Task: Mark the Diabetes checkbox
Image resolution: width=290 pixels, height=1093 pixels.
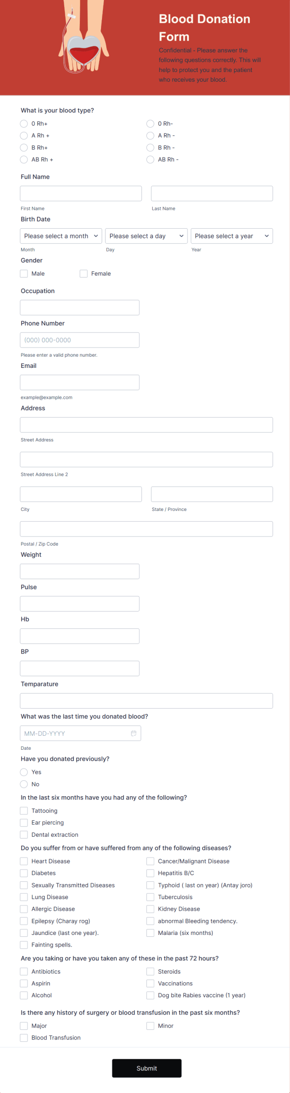Action: pos(24,873)
